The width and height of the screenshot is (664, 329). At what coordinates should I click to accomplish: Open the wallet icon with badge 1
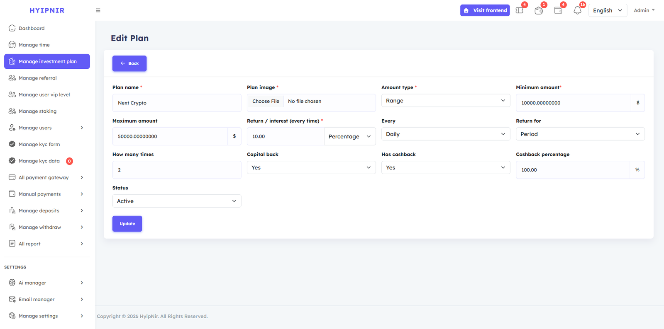[x=539, y=11]
